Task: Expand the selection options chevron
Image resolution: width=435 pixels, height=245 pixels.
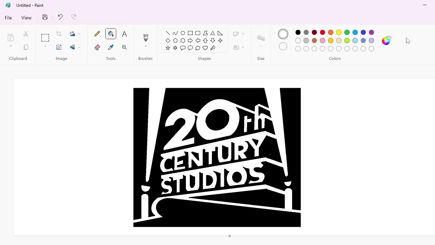Action: (x=45, y=46)
